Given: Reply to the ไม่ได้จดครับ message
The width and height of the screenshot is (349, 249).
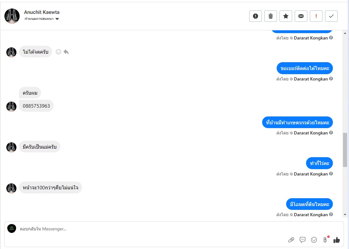Looking at the screenshot, I should click(66, 52).
